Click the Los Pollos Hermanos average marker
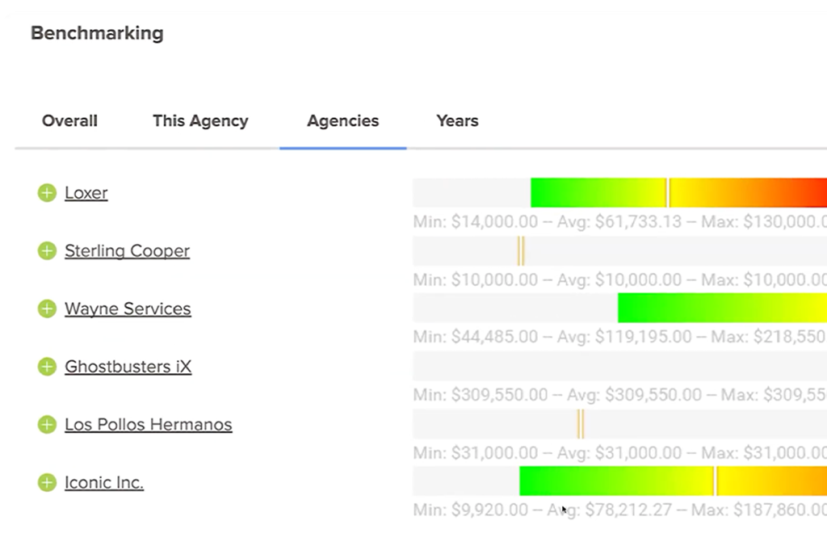This screenshot has height=546, width=827. pos(581,423)
